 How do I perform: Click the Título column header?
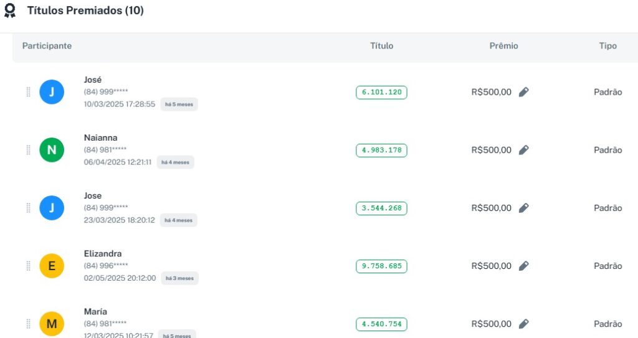click(381, 46)
